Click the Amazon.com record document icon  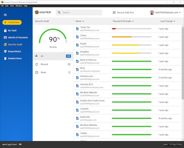(x=77, y=78)
